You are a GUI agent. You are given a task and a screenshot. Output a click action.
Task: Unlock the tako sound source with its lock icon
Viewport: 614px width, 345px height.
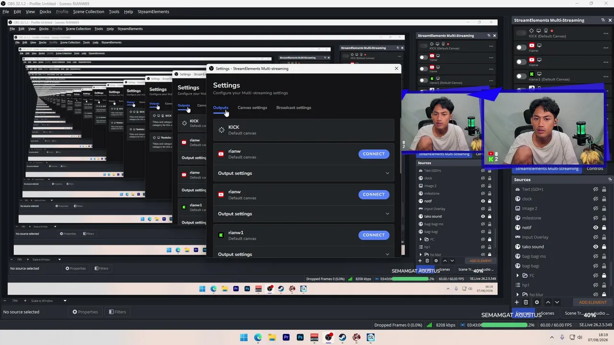coord(604,247)
